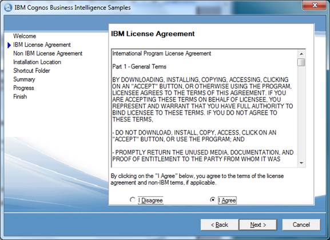This screenshot has width=330, height=240.
Task: Click the Installation Location step
Action: (x=37, y=62)
